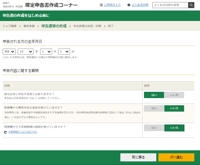The width and height of the screenshot is (200, 165).
Task: Select はい for 給与以外の収入 question
Action: pos(154,95)
